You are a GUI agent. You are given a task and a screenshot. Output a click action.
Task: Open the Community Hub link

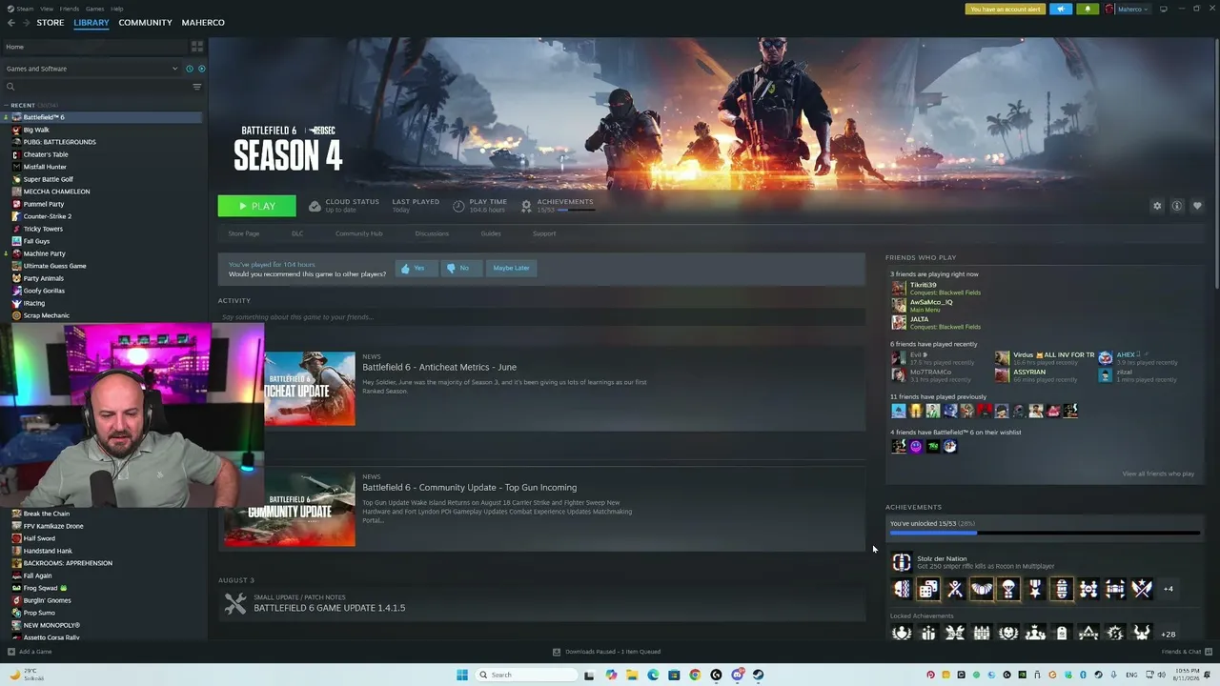coord(358,233)
